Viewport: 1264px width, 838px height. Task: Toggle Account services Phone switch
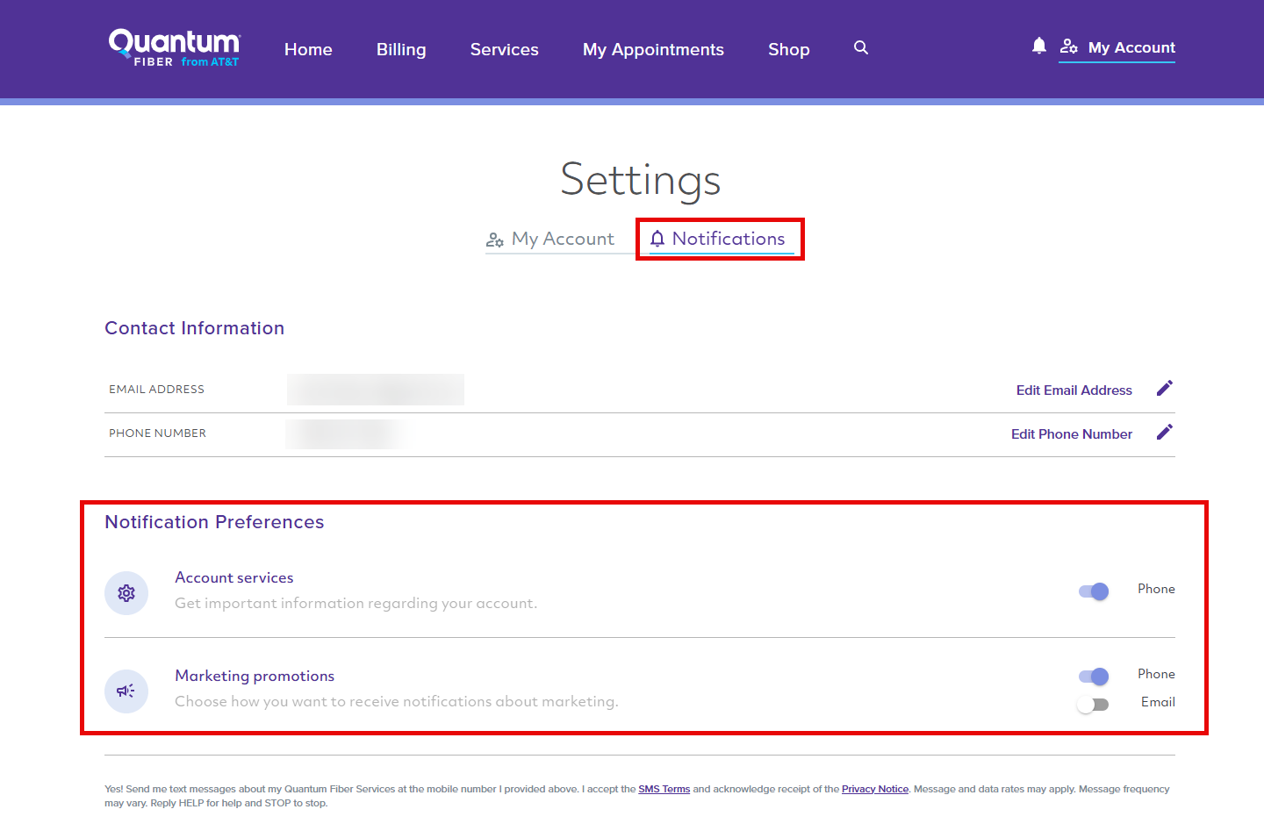pyautogui.click(x=1094, y=591)
